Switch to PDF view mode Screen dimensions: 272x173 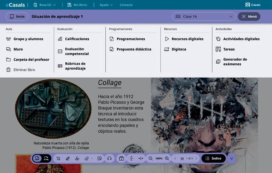(37, 158)
